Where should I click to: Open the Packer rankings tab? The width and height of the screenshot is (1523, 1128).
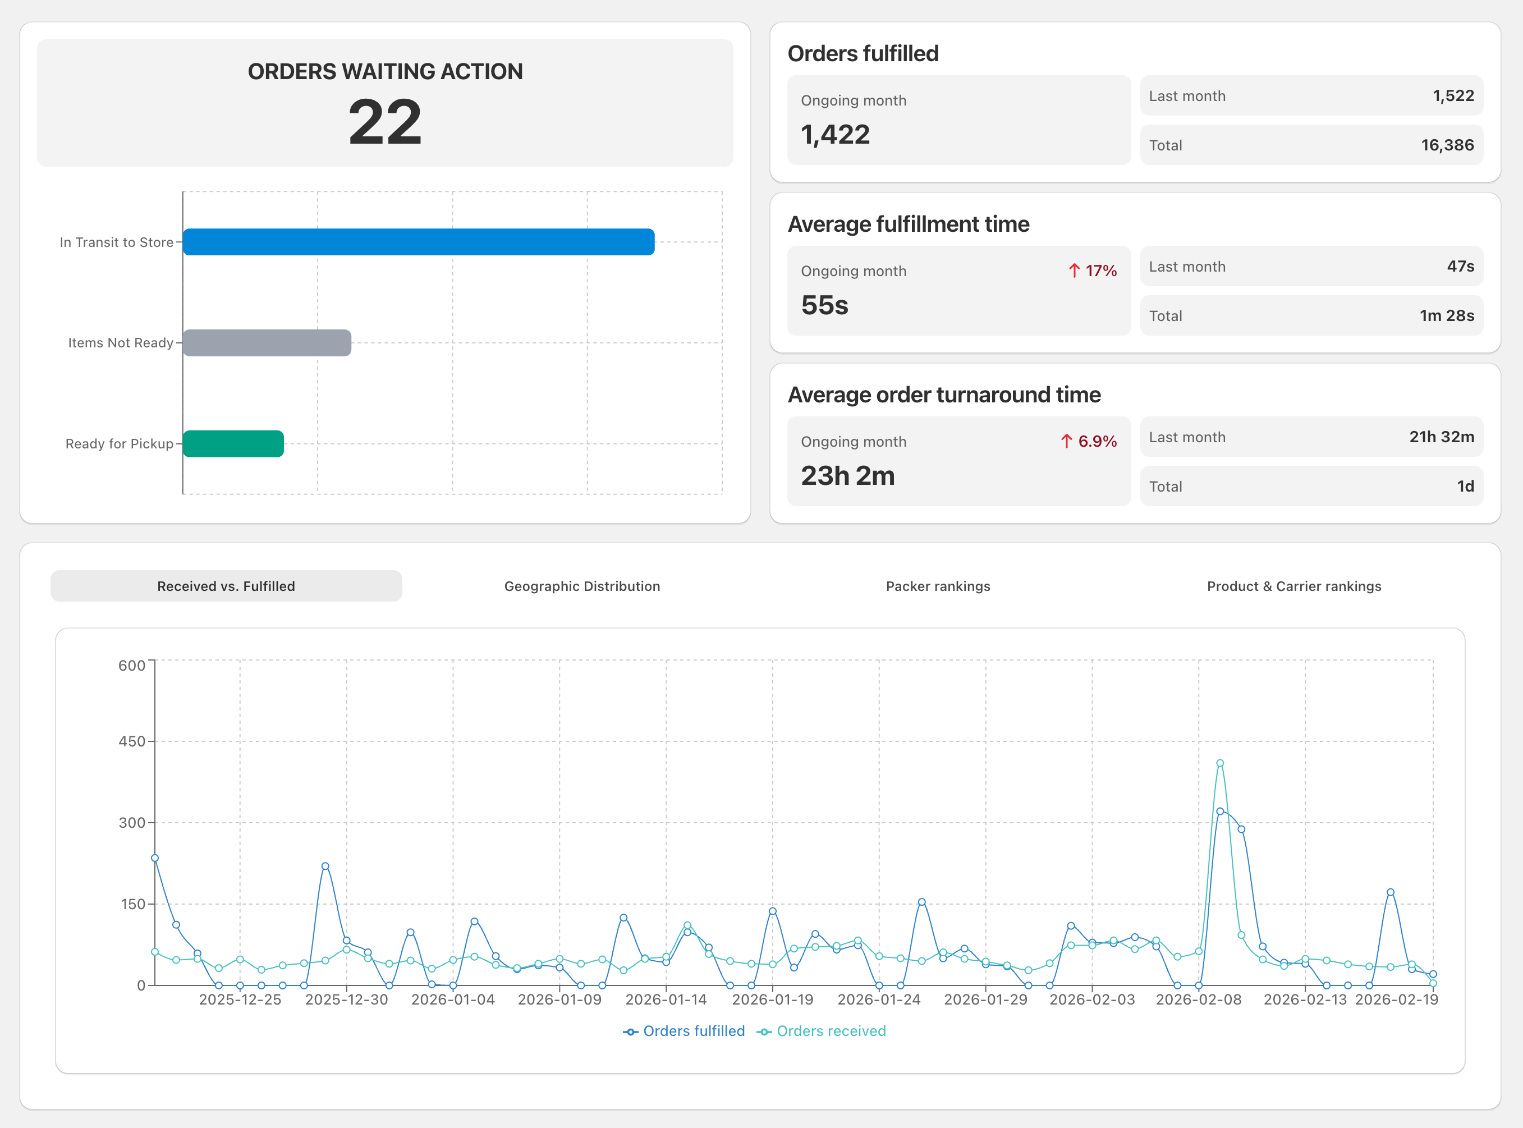pos(938,586)
